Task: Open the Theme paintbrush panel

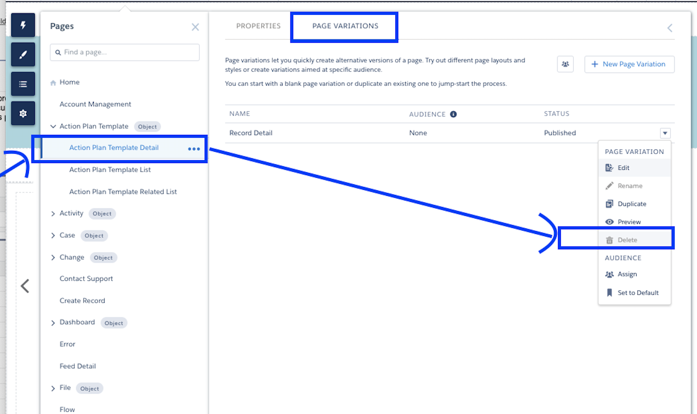Action: point(23,55)
